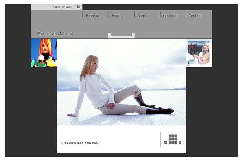Click the View Gallery arrow icon
This screenshot has width=242, height=161.
pyautogui.click(x=79, y=7)
